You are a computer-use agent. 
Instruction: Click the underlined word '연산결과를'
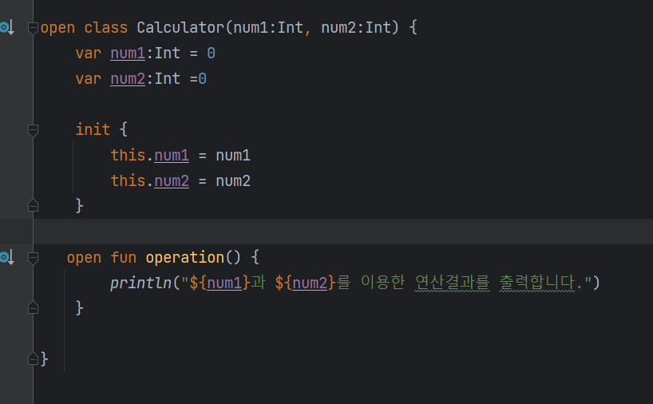pyautogui.click(x=453, y=283)
